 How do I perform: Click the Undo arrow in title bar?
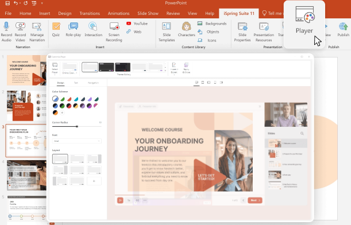[x=16, y=3]
